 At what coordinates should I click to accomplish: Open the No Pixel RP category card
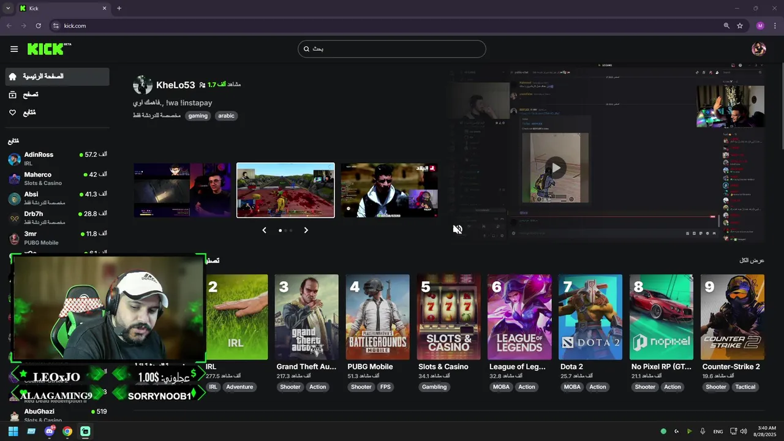point(661,317)
